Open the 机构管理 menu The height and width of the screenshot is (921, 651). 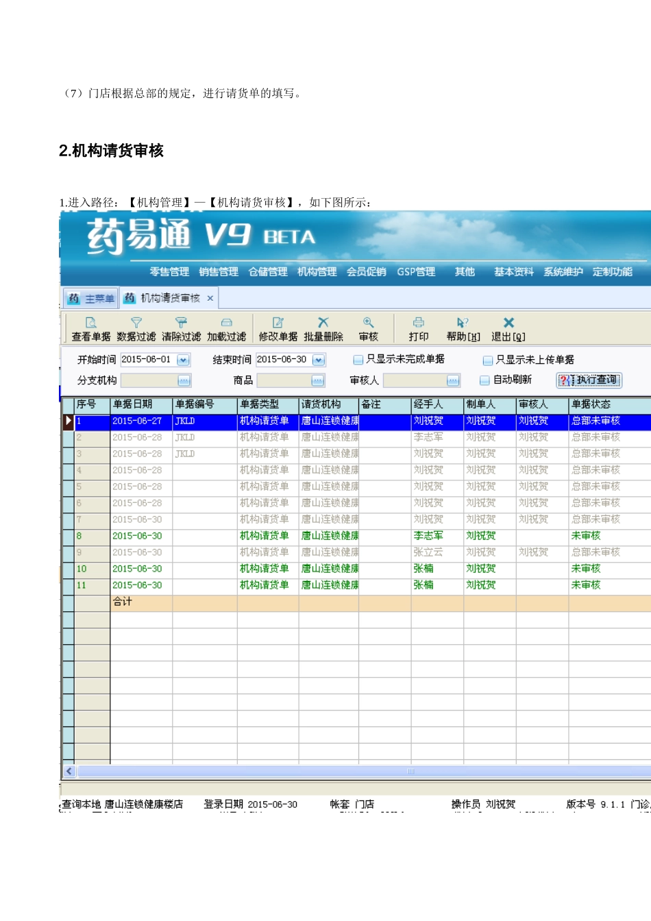tap(317, 272)
